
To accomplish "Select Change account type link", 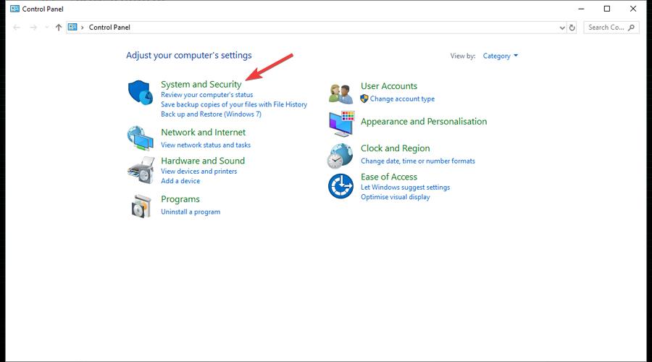I will coord(402,99).
